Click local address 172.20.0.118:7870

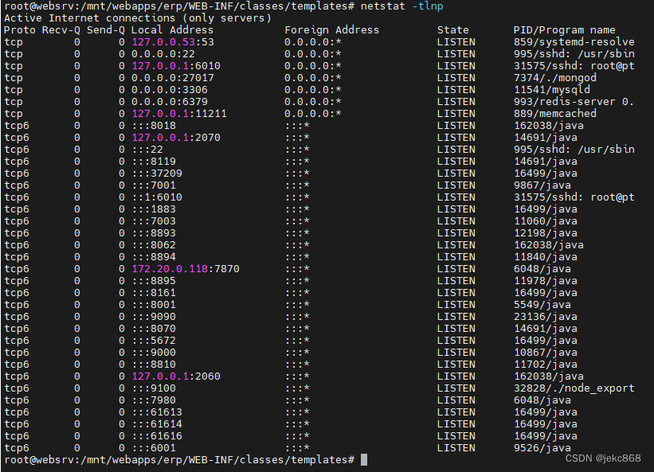coord(185,269)
